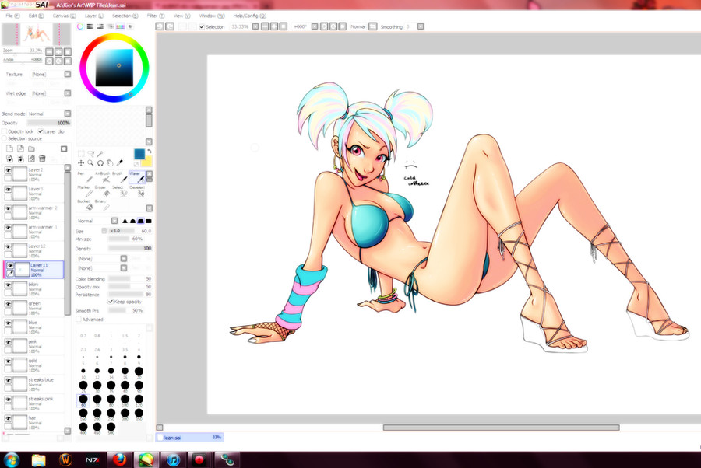Hide the arm warmer 2 layer
The width and height of the screenshot is (701, 468).
pos(8,209)
